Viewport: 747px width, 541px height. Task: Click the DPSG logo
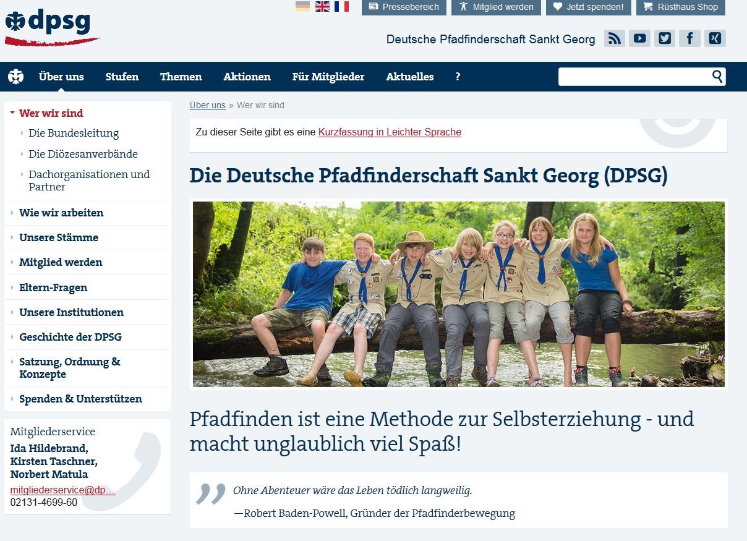click(52, 28)
